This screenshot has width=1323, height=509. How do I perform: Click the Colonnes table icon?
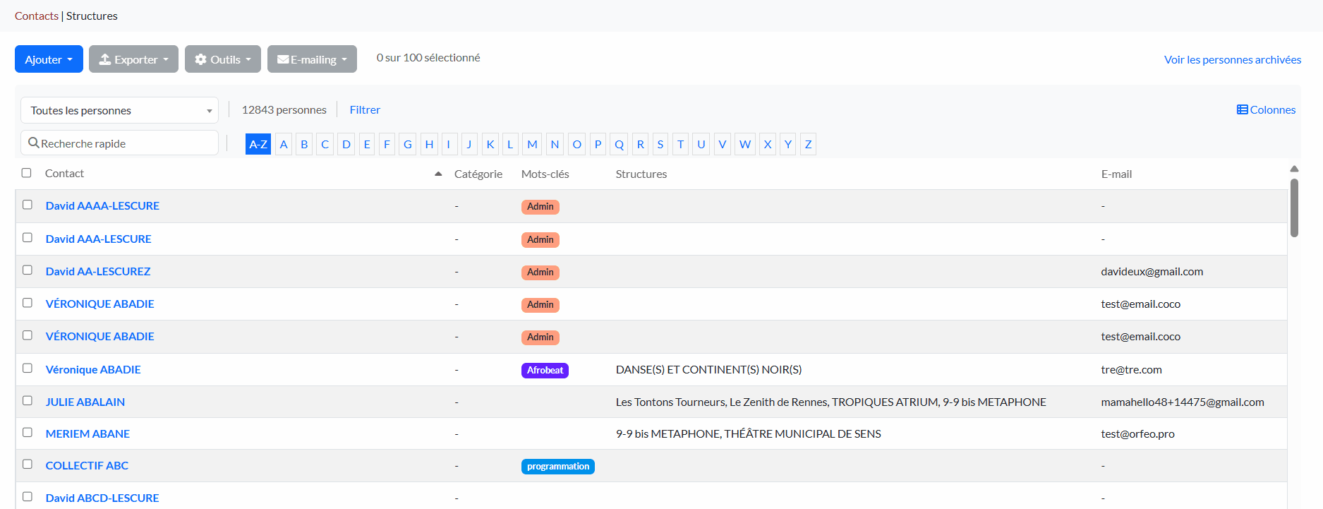1242,109
